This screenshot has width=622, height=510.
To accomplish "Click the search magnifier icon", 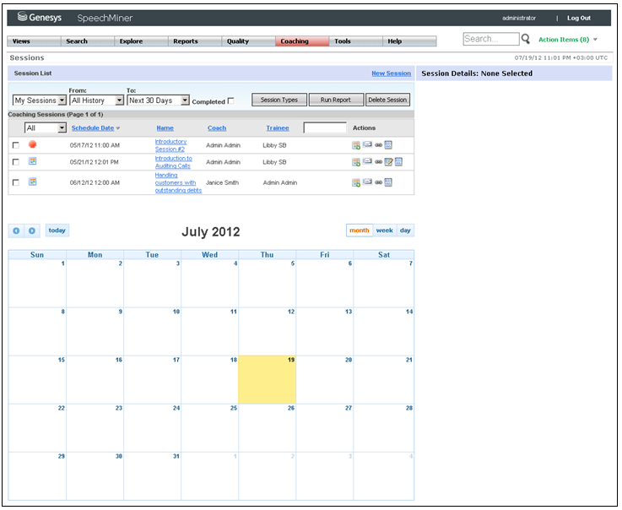I will pos(526,39).
